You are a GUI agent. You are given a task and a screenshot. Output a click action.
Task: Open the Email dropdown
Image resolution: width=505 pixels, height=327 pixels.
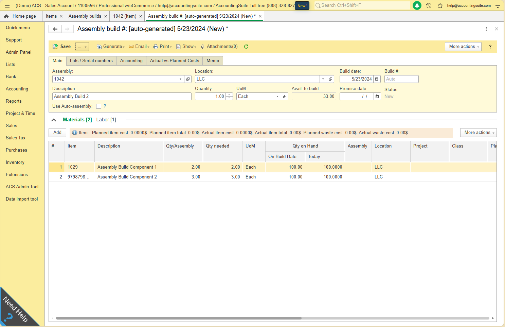[139, 47]
